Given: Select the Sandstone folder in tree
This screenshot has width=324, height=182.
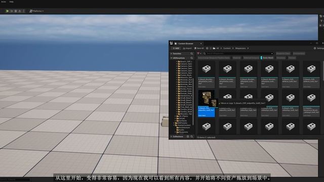Looking at the screenshot, I should 185,96.
